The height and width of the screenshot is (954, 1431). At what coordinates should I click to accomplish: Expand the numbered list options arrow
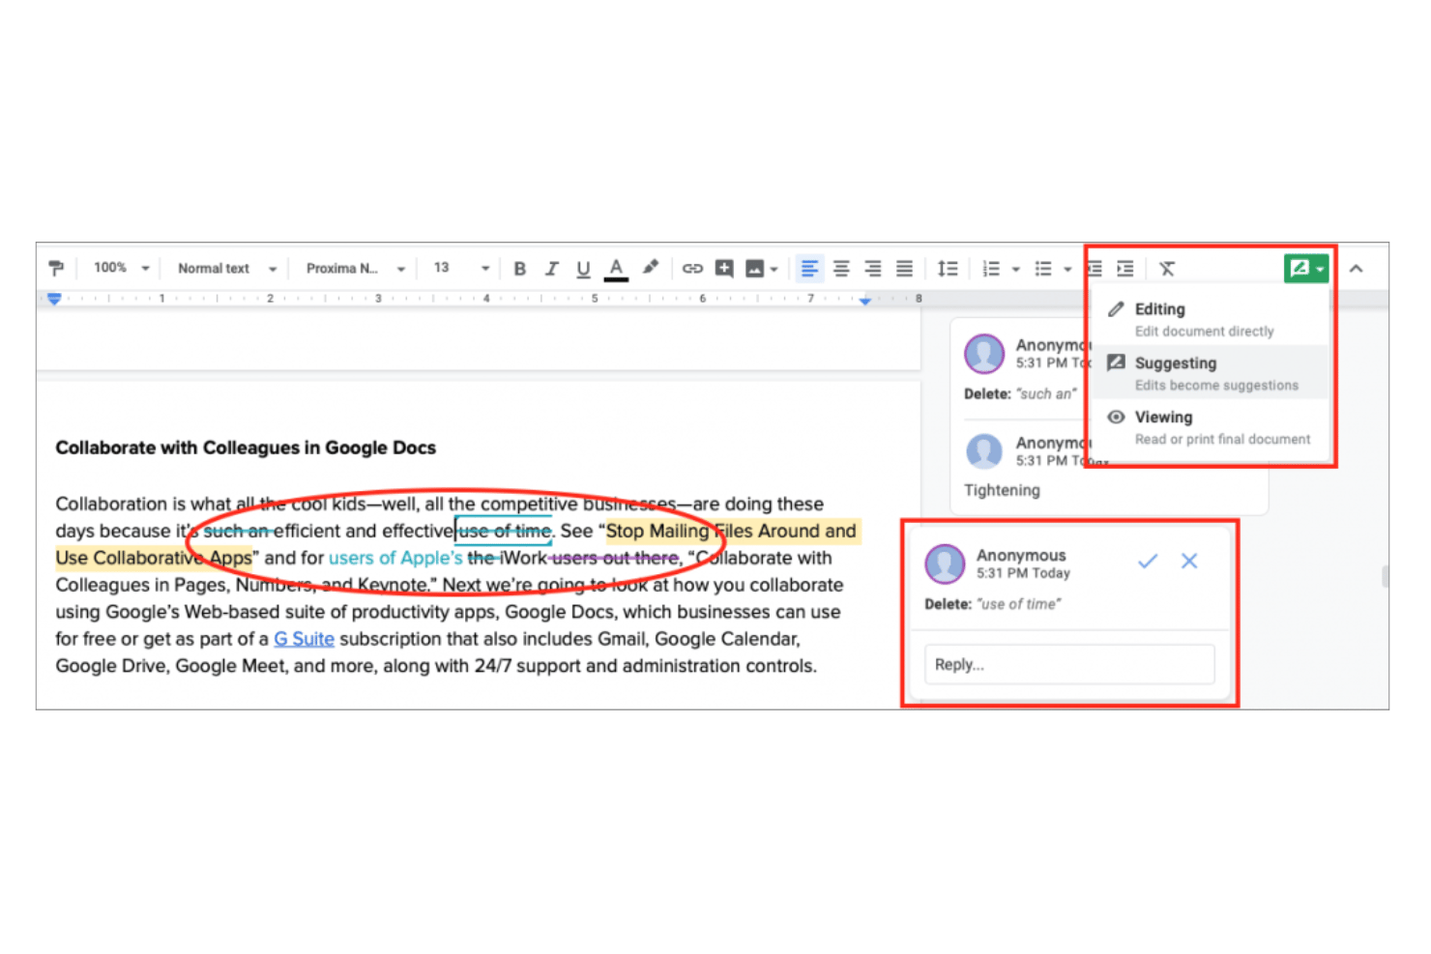(1015, 270)
